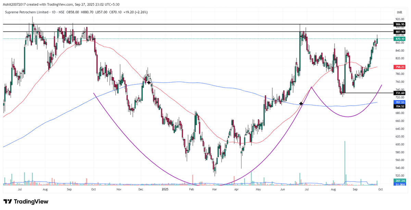Click the Apr label on time axis
Image resolution: width=411 pixels, height=210 pixels.
tap(236, 189)
